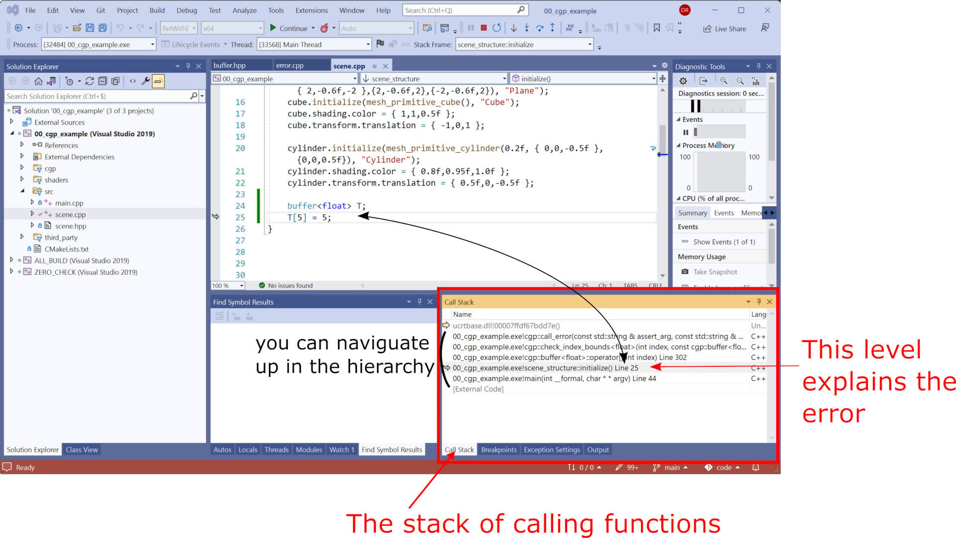Click the Show Events (1 of 1) link
956x538 pixels.
pyautogui.click(x=724, y=242)
